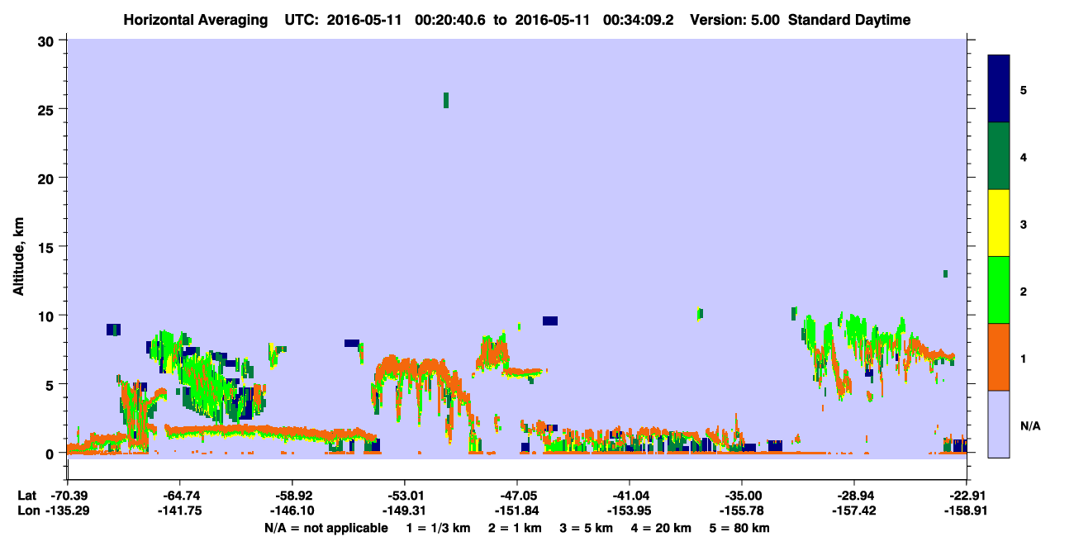Click the latitude label -47.05
The height and width of the screenshot is (551, 1074).
click(x=516, y=496)
